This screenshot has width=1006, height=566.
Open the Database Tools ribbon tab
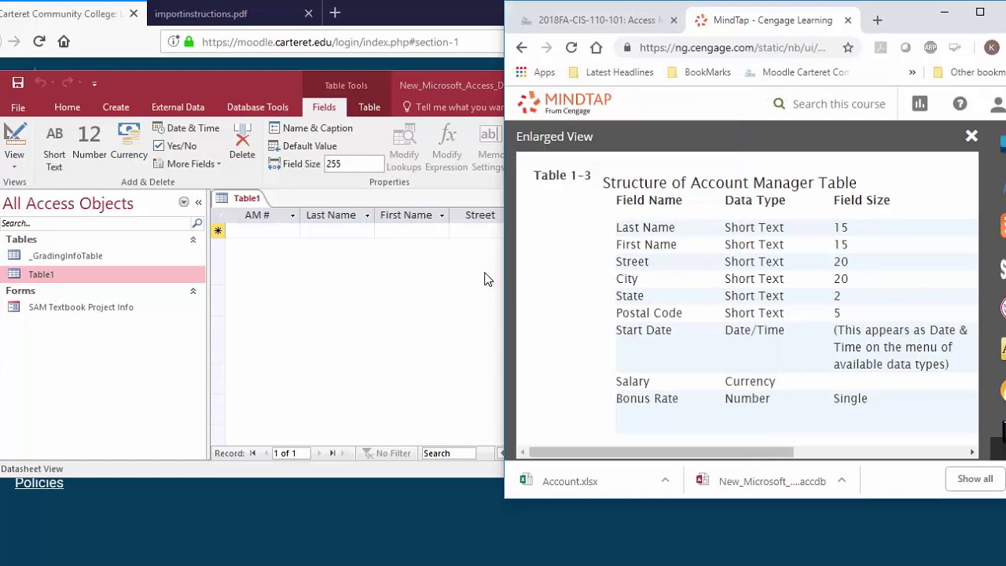point(258,108)
